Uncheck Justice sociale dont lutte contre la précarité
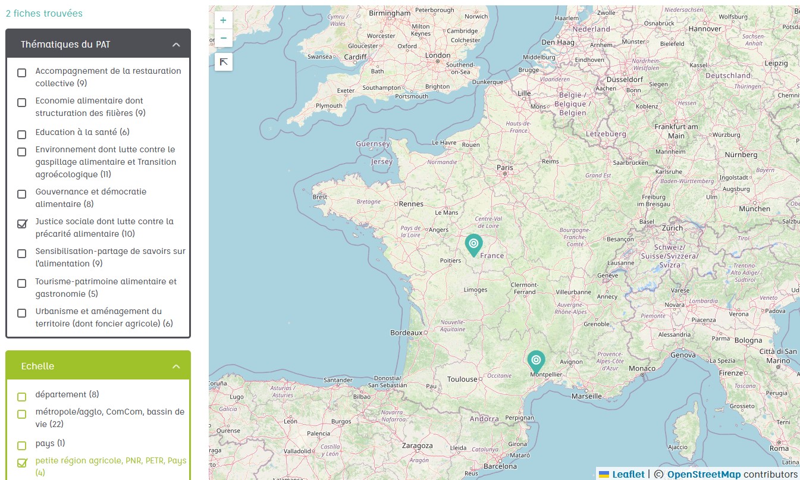The height and width of the screenshot is (480, 800). tap(22, 224)
